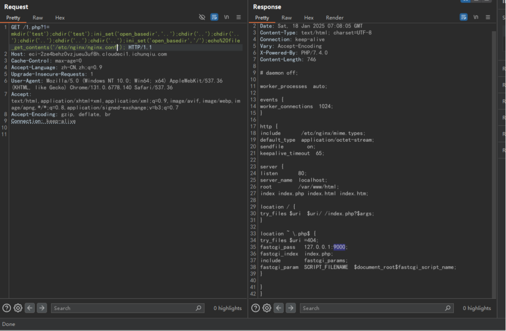Click the 'keepalive_timeout 65;' line
This screenshot has width=506, height=331.
coord(292,153)
